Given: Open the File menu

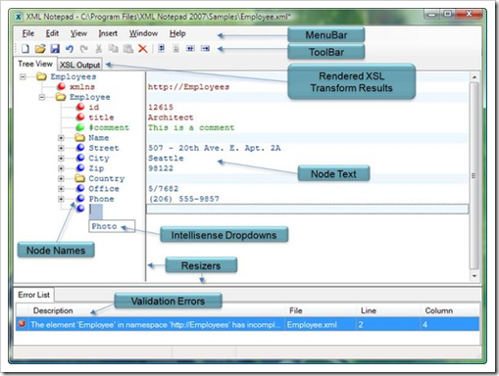Looking at the screenshot, I should (x=28, y=33).
